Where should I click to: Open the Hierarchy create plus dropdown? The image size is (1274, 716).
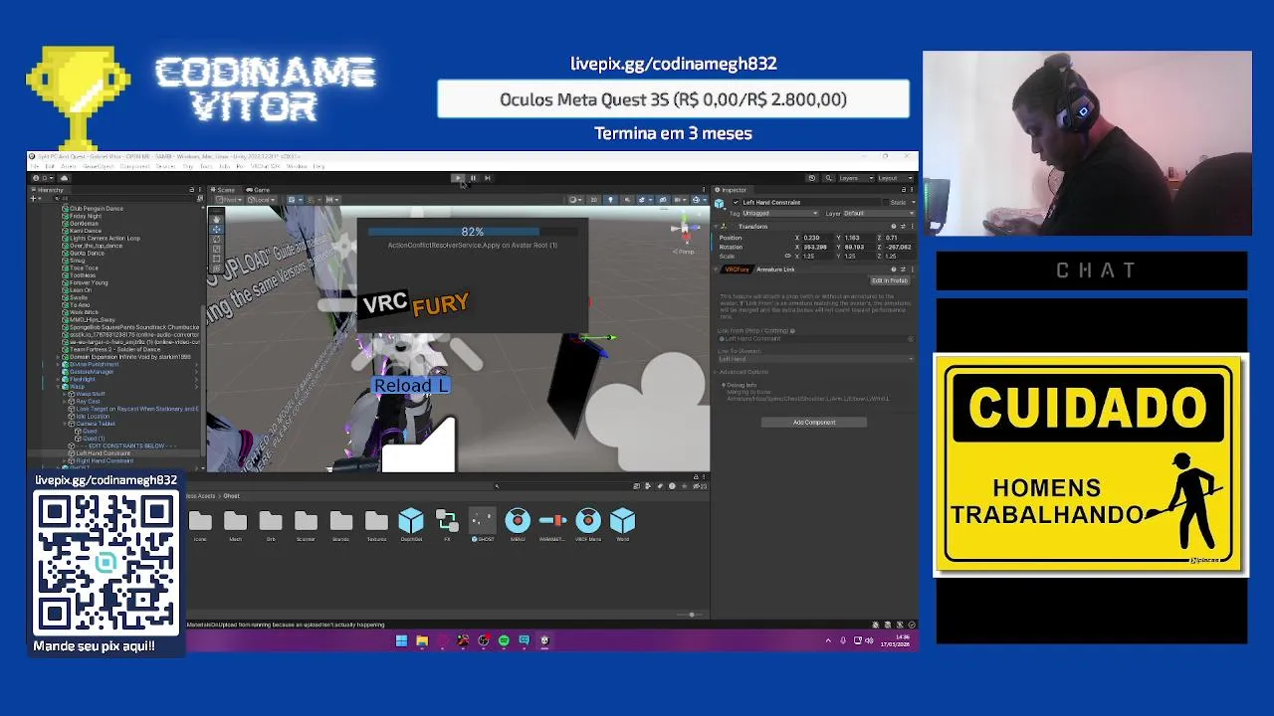click(x=36, y=199)
